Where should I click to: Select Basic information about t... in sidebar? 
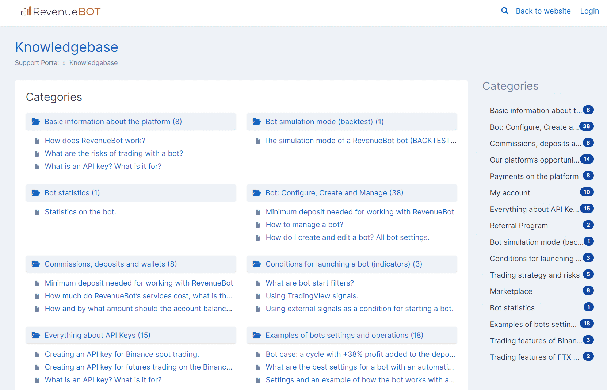pos(536,111)
